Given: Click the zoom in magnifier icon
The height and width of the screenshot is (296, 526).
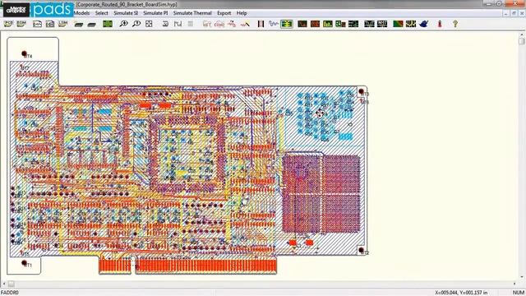Looking at the screenshot, I should tap(124, 24).
